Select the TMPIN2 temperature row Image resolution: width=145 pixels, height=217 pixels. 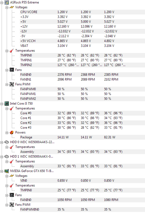click(x=82, y=65)
